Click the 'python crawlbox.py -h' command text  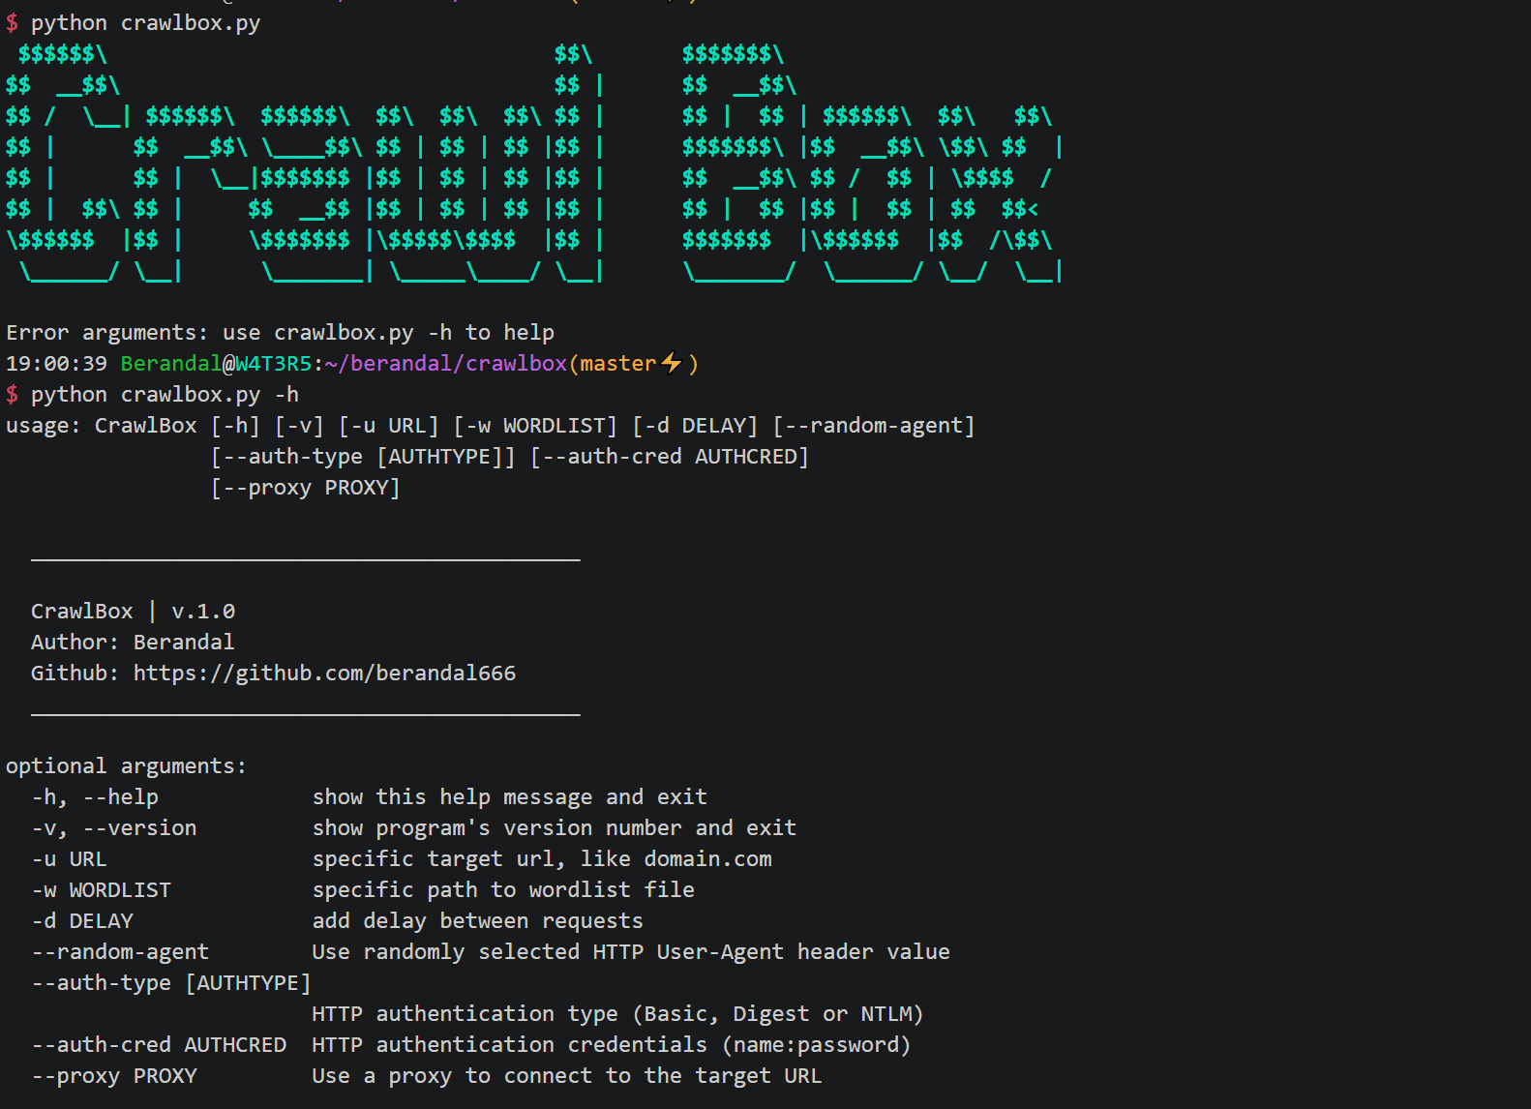165,395
